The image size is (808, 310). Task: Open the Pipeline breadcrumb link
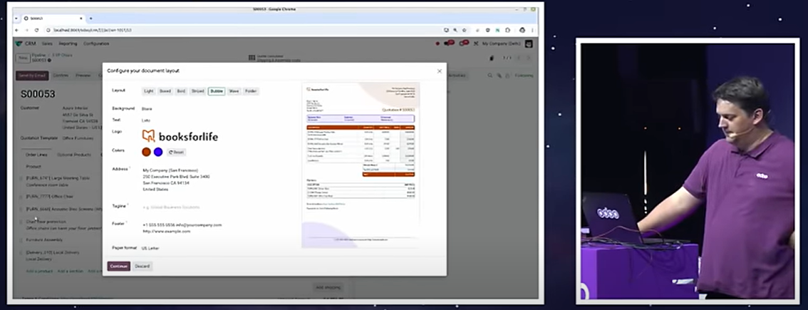coord(38,55)
